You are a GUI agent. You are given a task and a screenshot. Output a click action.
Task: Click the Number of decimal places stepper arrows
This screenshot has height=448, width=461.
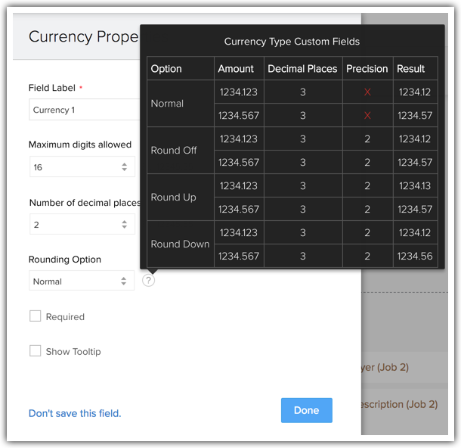click(x=125, y=225)
